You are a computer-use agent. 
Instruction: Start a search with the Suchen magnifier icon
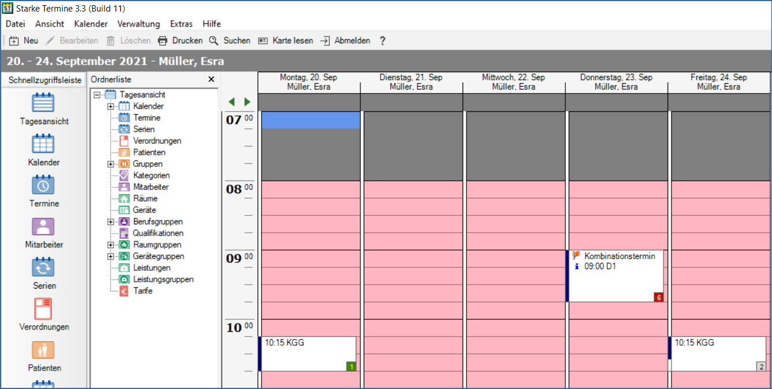click(x=214, y=40)
